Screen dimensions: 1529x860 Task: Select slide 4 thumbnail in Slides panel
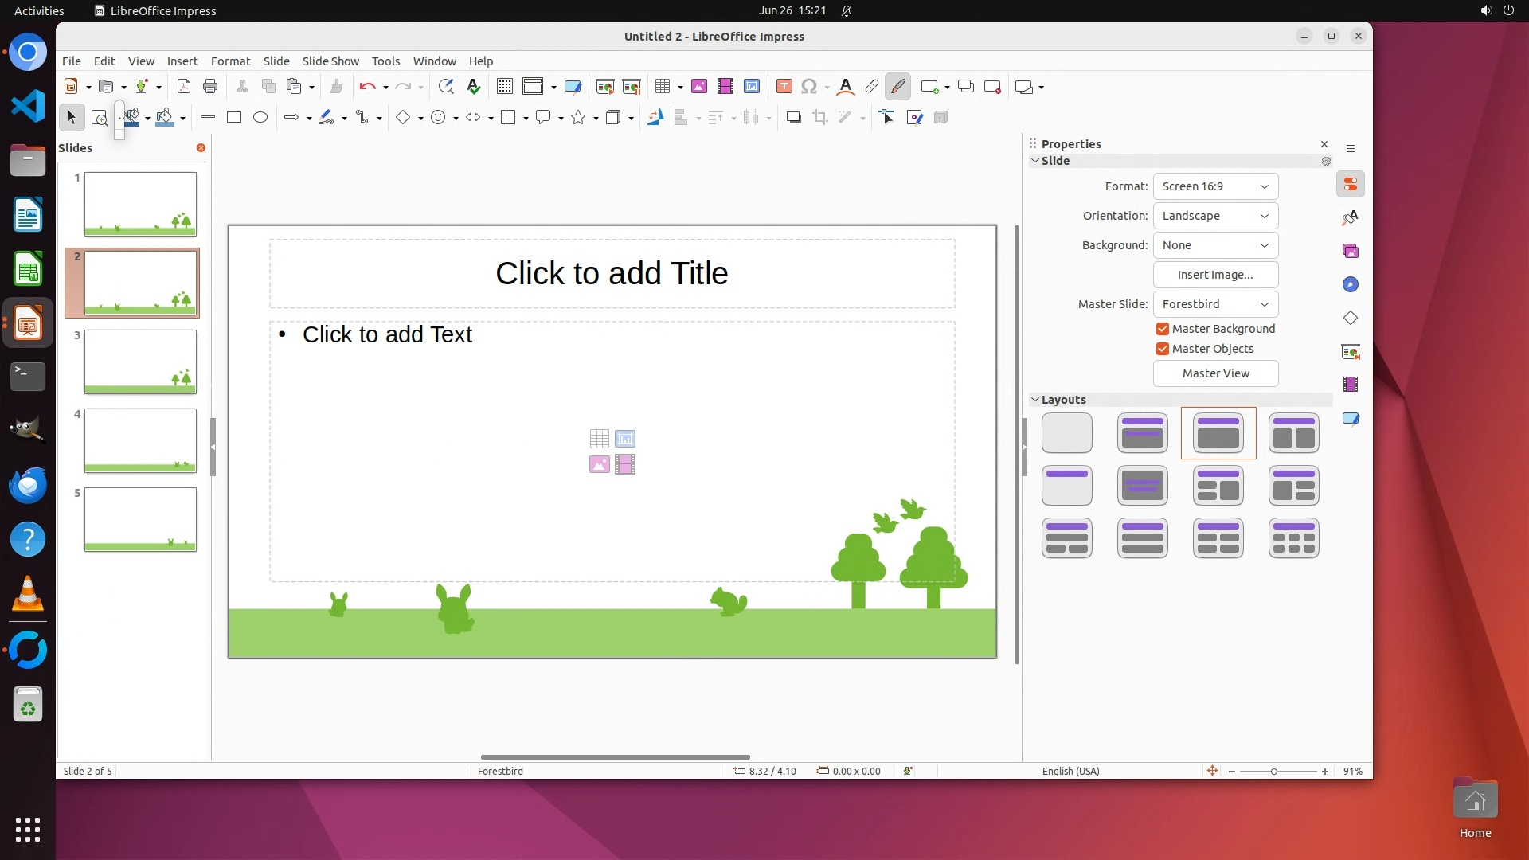click(x=140, y=440)
